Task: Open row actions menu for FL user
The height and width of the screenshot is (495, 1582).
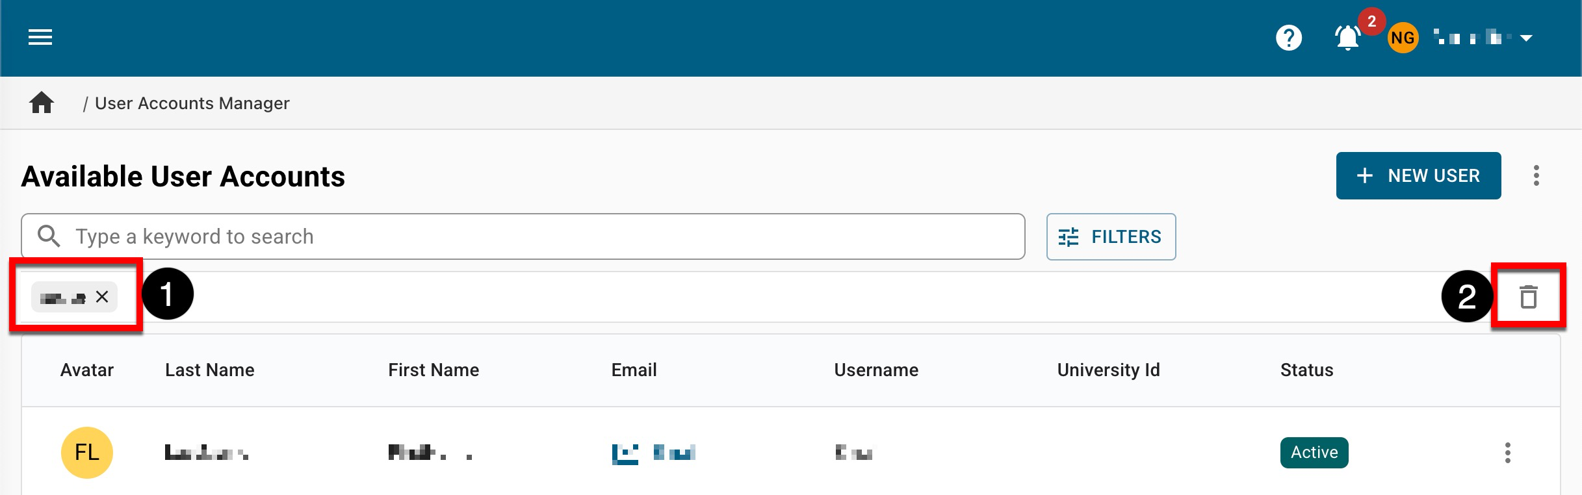Action: tap(1507, 453)
